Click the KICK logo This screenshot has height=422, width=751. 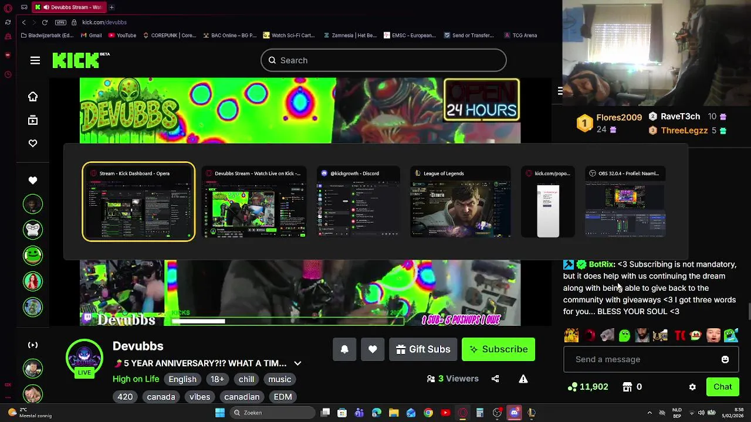click(81, 60)
